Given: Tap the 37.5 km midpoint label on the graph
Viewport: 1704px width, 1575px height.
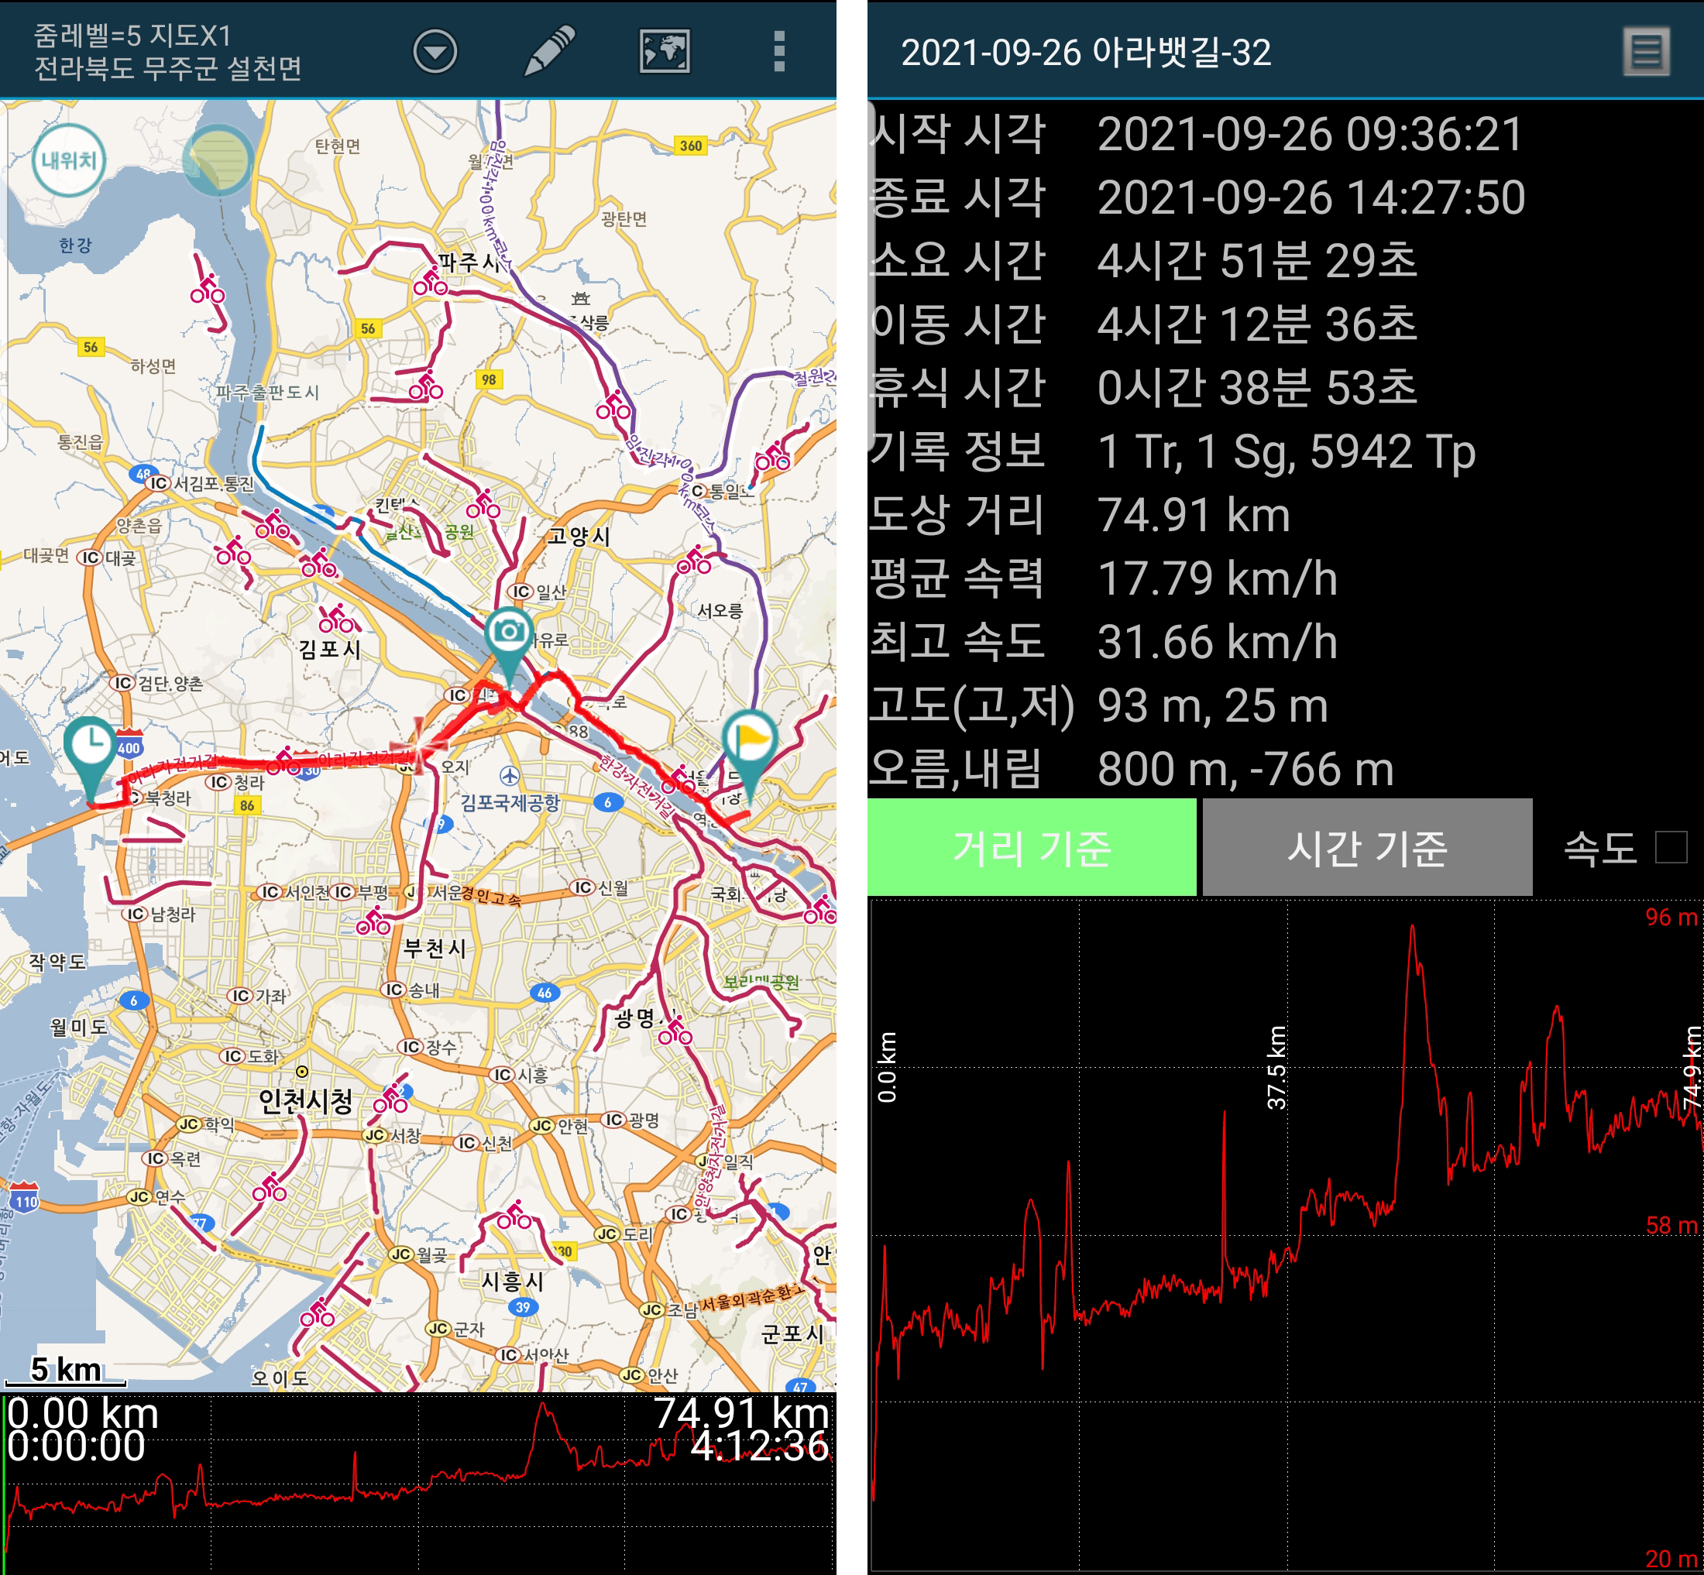Looking at the screenshot, I should [1276, 1067].
